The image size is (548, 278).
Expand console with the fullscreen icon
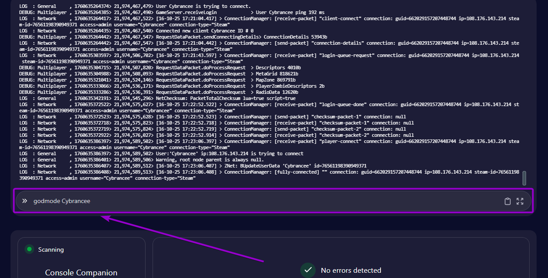(x=520, y=201)
